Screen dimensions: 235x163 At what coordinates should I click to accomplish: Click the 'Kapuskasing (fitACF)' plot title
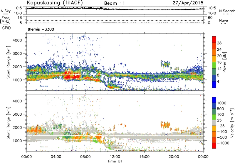55,3
